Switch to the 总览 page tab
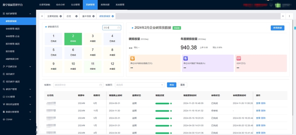Image resolution: width=296 pixels, height=135 pixels. pyautogui.click(x=69, y=16)
